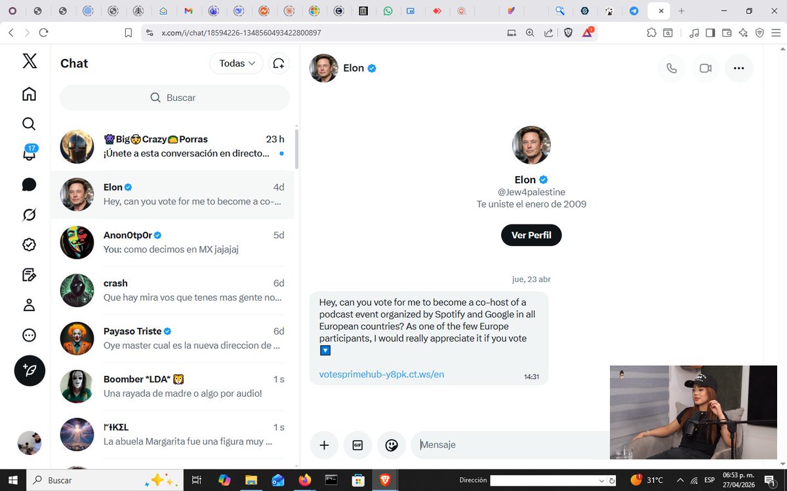Screen dimensions: 787x491
Task: Switch to Gmail browser tab
Action: [x=188, y=11]
